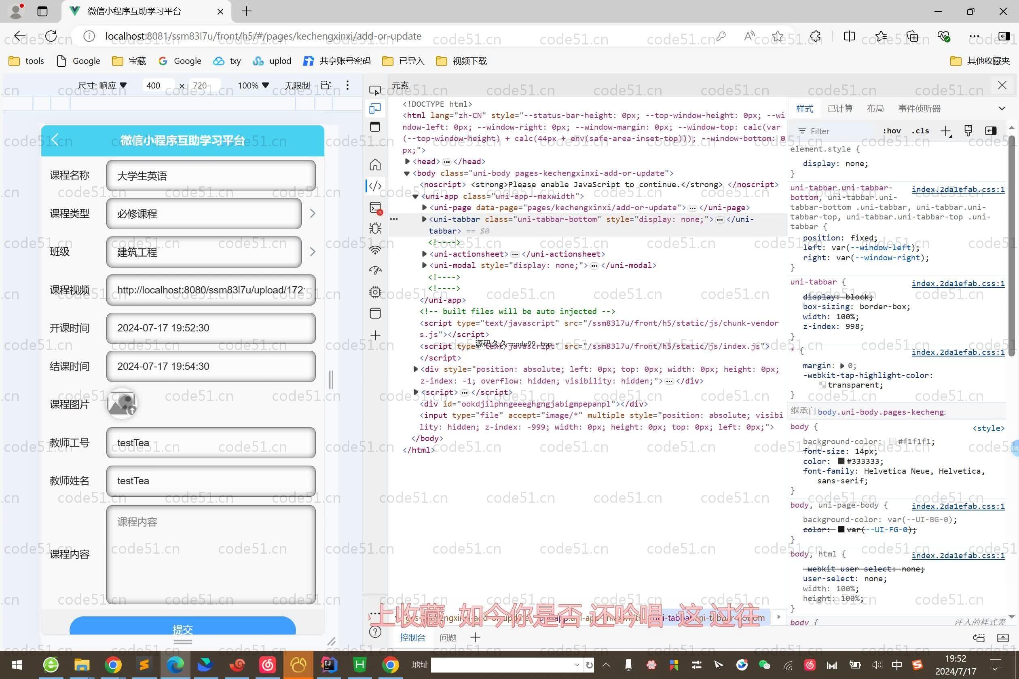Expand more styles tabs chevron
The width and height of the screenshot is (1019, 679).
coord(1002,108)
